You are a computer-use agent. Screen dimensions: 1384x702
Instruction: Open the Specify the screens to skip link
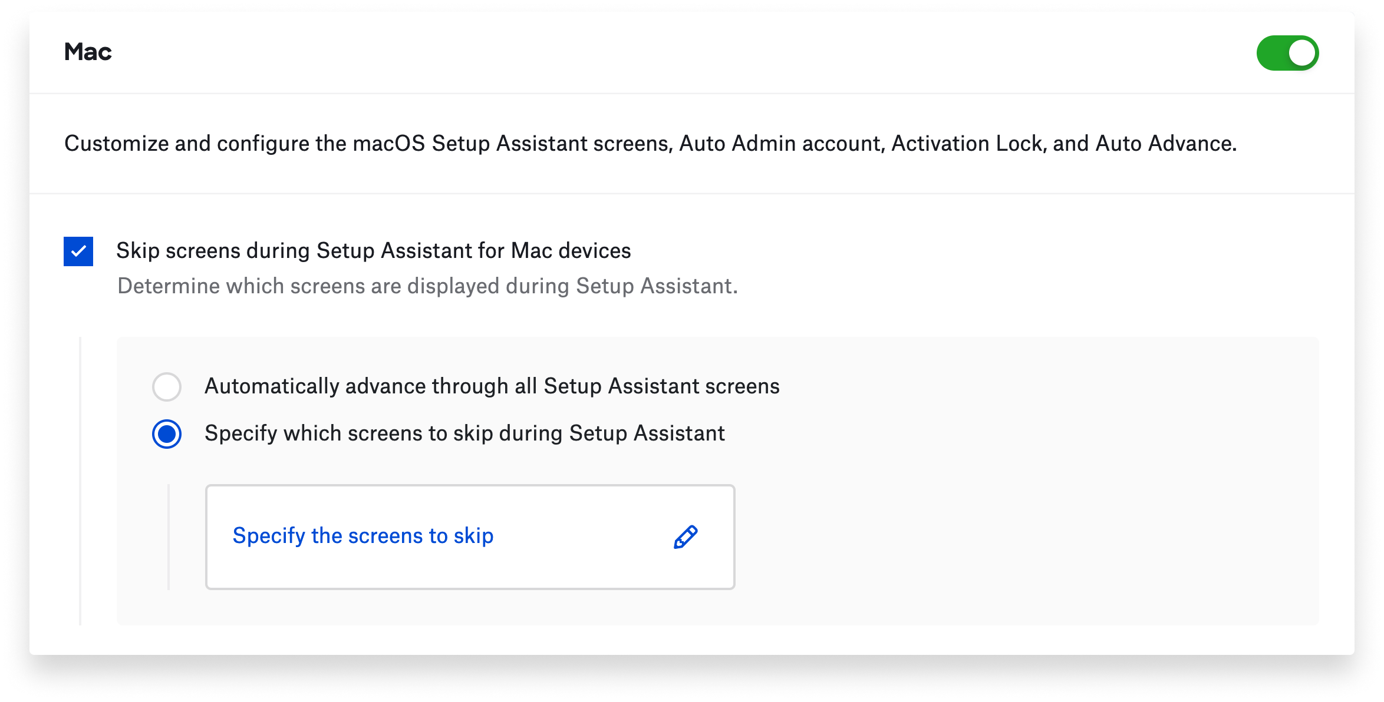[363, 536]
